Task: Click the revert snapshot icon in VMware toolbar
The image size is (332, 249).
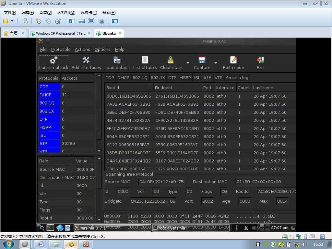Action: (48, 21)
